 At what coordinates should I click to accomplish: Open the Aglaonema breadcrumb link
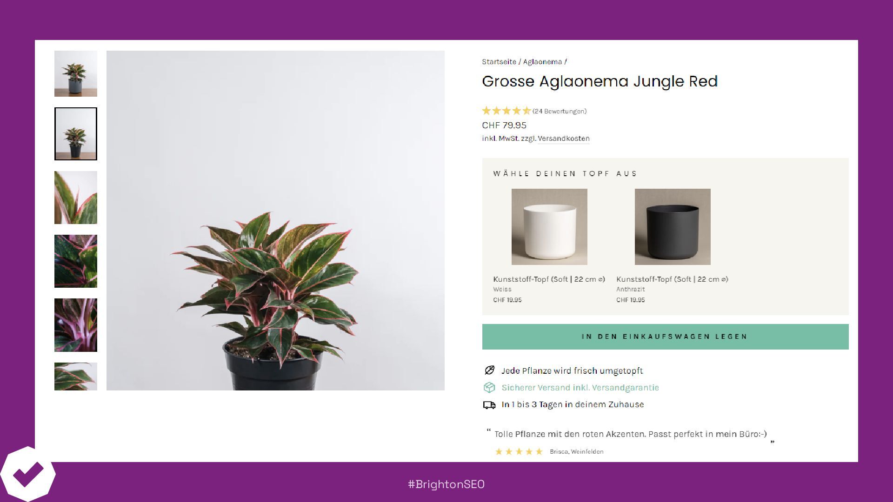[x=542, y=62]
